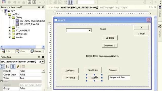Image resolution: width=162 pixels, height=91 pixels.
Task: Click the Bold B toolbar icon
Action: (x=155, y=2)
